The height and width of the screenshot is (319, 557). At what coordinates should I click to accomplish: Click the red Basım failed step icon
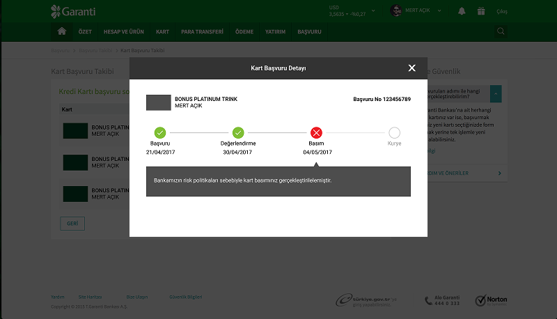coord(316,132)
